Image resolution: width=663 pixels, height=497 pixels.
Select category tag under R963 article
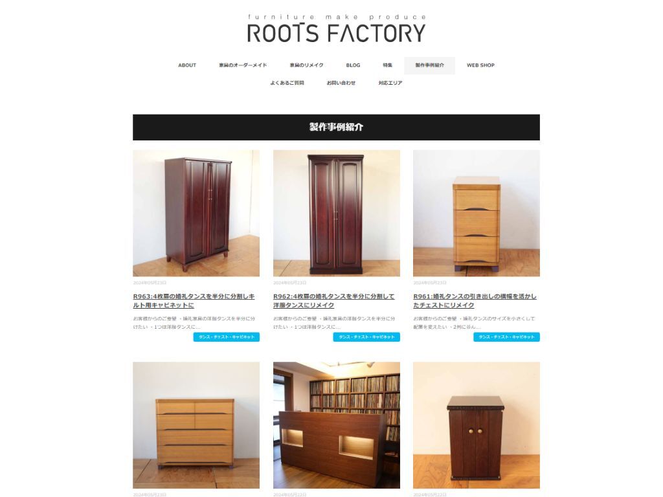tap(227, 337)
